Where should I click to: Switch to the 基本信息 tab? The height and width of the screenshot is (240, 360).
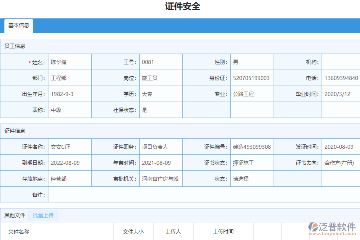(x=18, y=25)
